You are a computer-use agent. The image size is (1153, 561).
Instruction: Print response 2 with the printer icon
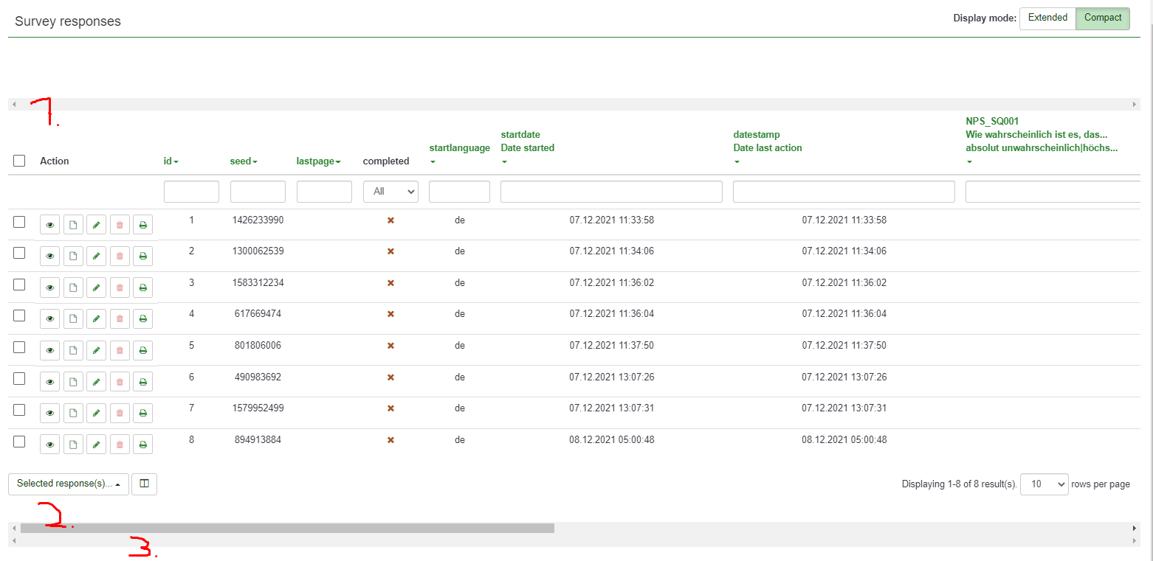click(143, 257)
